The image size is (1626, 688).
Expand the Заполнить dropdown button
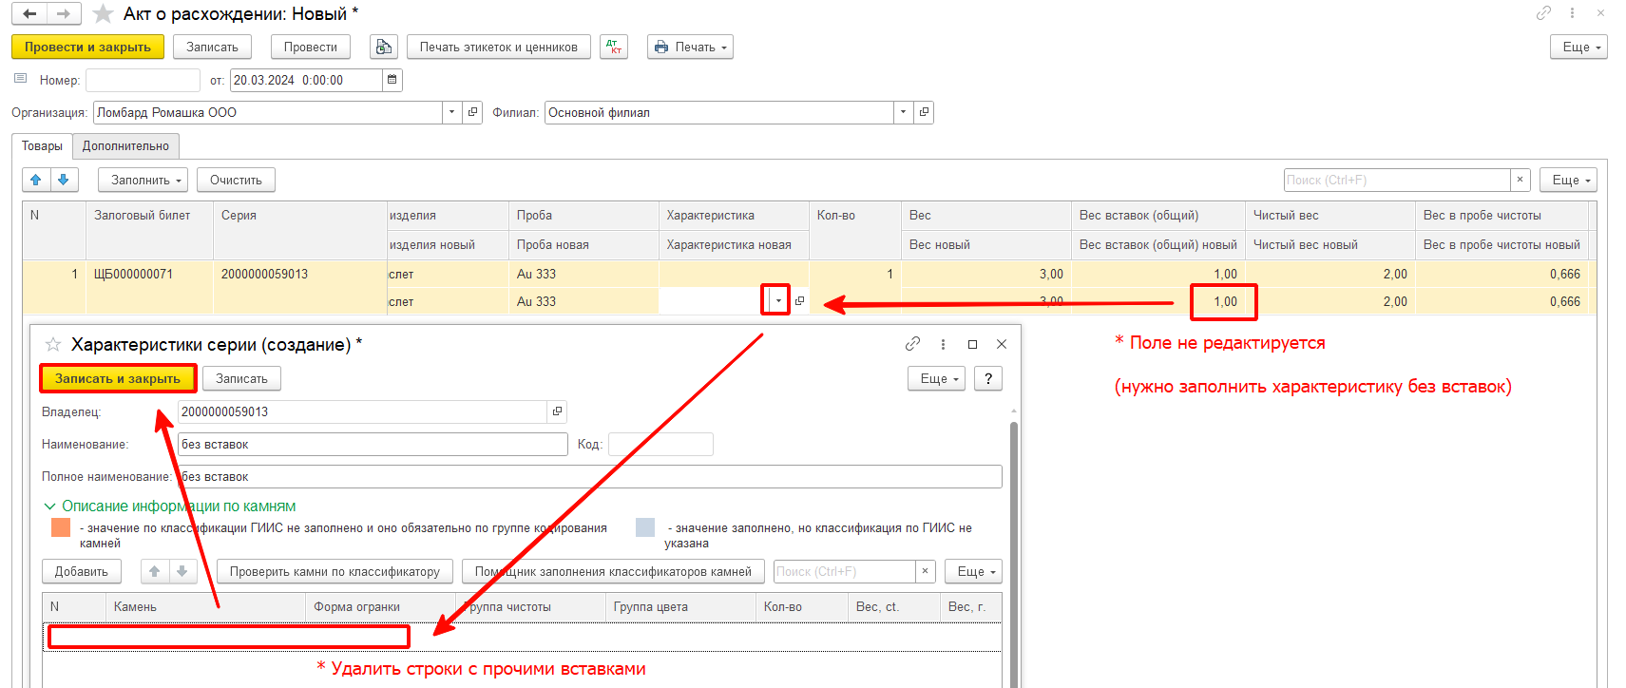[x=143, y=180]
